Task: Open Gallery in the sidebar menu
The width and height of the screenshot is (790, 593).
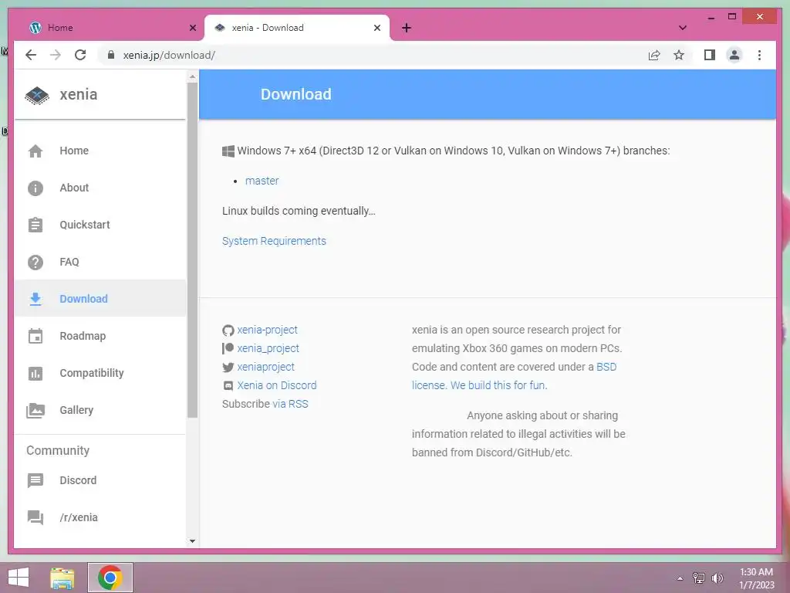Action: point(100,411)
